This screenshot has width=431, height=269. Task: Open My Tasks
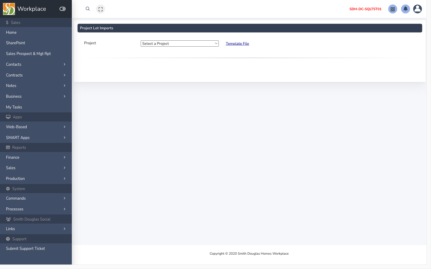[36, 107]
